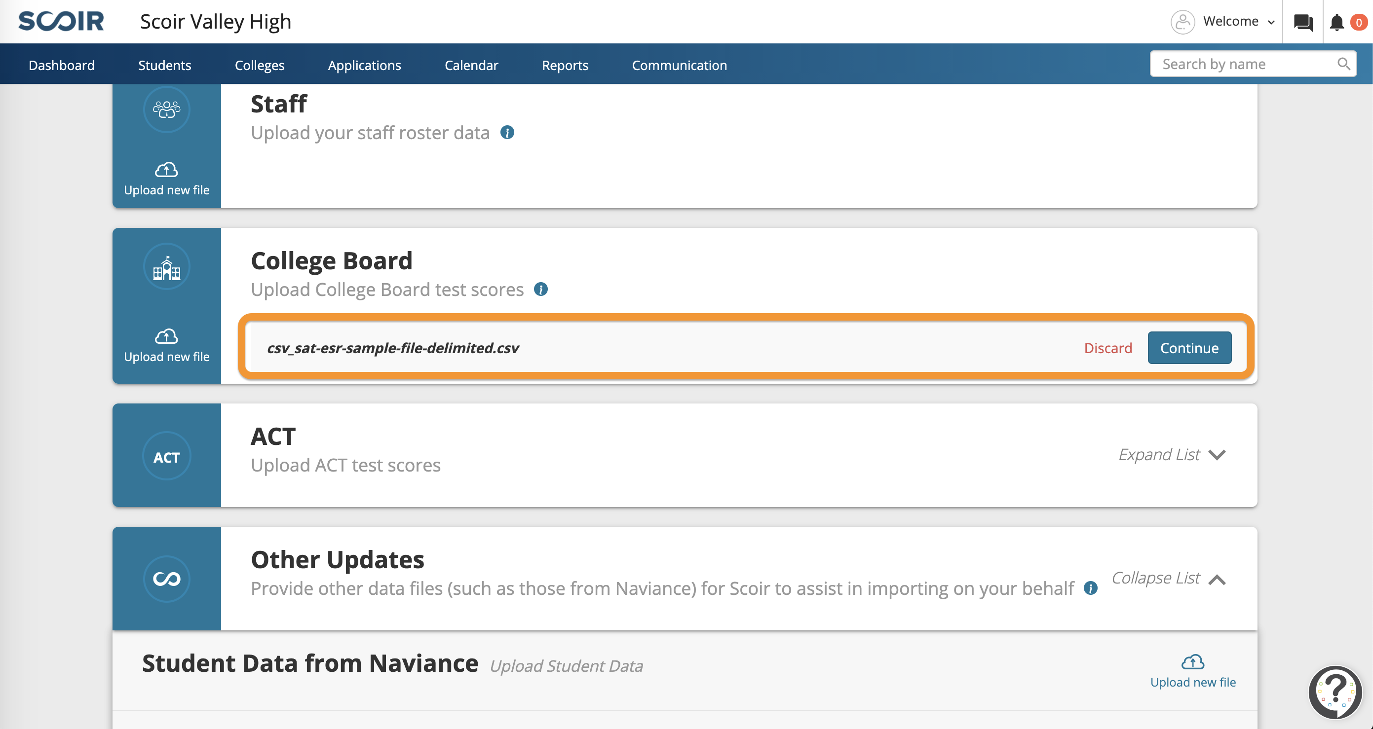
Task: Click the ACT circle icon
Action: tap(167, 456)
